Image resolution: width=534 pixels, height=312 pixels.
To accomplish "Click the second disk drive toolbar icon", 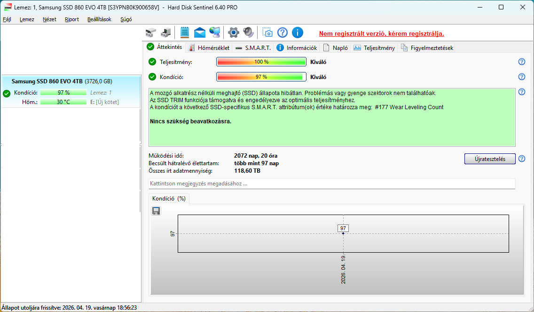I will point(166,33).
